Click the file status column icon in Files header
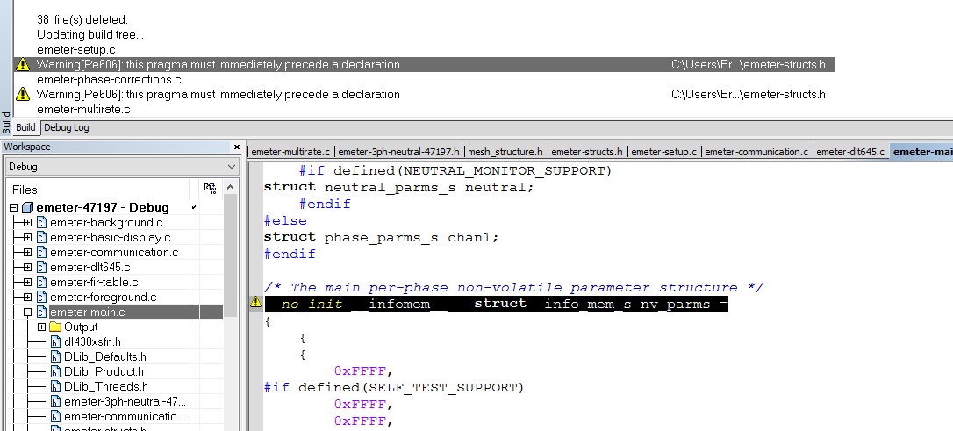 coord(211,189)
